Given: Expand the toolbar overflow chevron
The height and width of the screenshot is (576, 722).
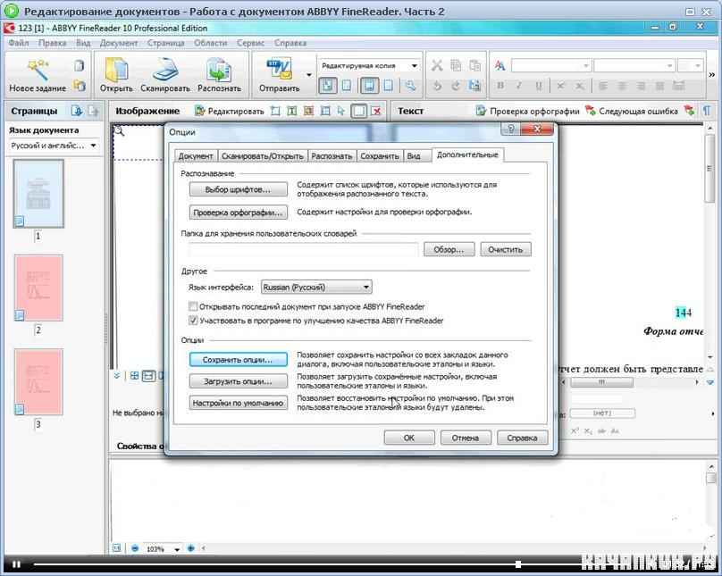Looking at the screenshot, I should tap(711, 74).
